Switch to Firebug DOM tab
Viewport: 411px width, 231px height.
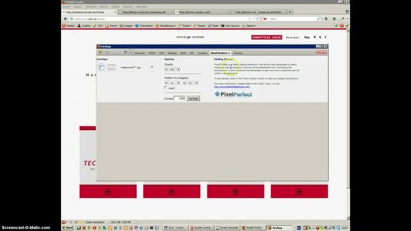(183, 53)
